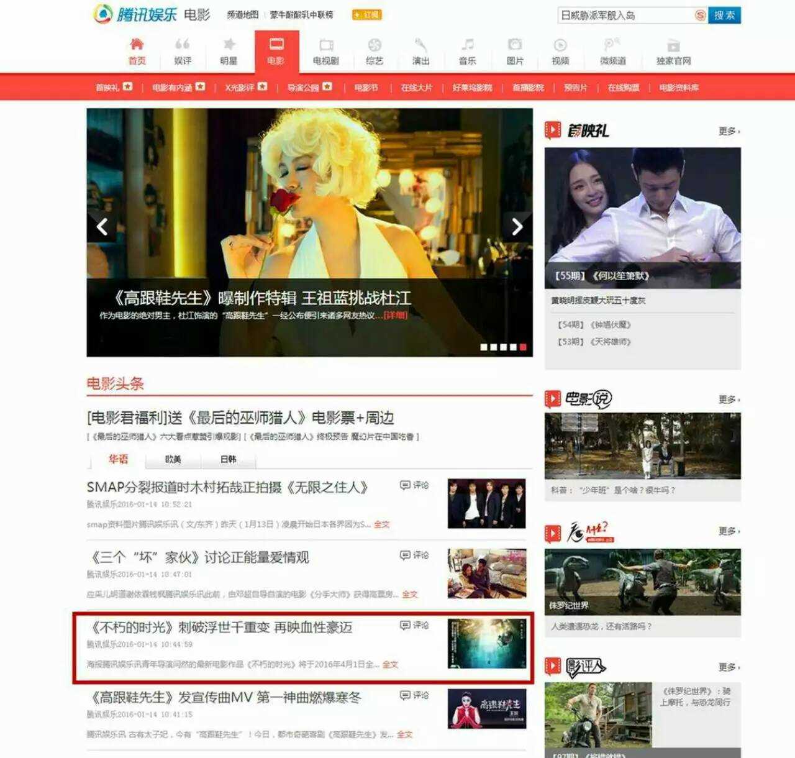The height and width of the screenshot is (758, 795).
Task: Open the 综艺 icon section
Action: [x=375, y=52]
